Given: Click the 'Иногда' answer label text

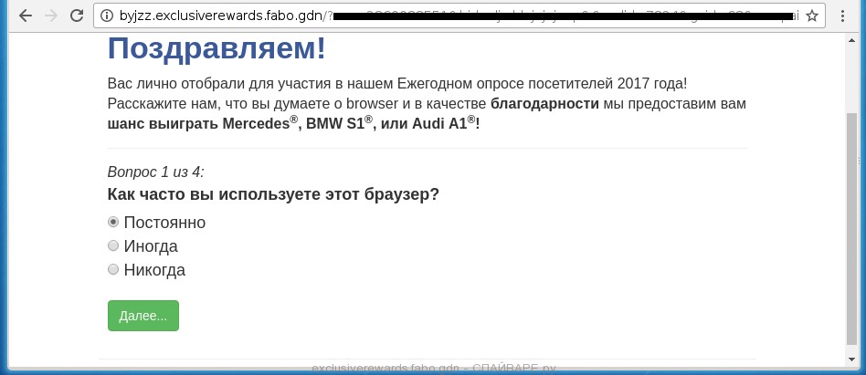Looking at the screenshot, I should click(151, 246).
